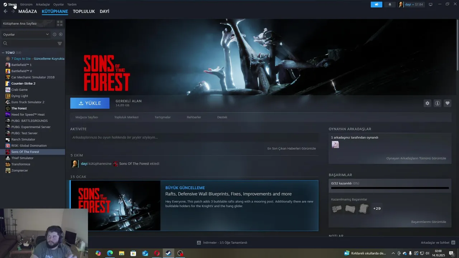Select The Forest in library
The height and width of the screenshot is (258, 459).
click(x=19, y=108)
